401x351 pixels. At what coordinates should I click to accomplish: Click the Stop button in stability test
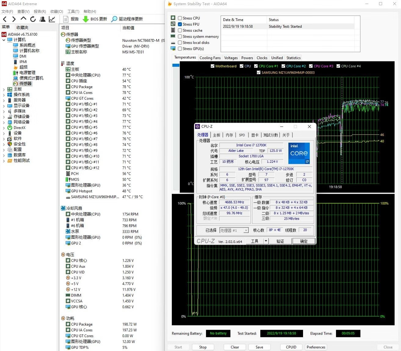click(203, 347)
